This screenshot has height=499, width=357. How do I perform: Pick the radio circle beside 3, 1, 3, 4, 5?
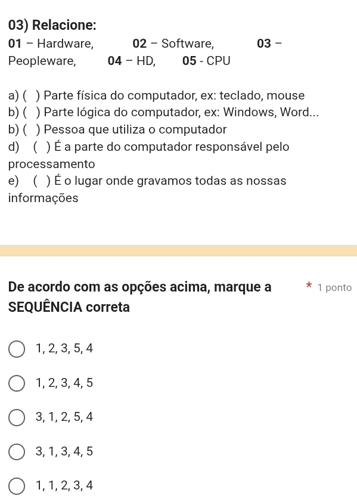coord(17,452)
